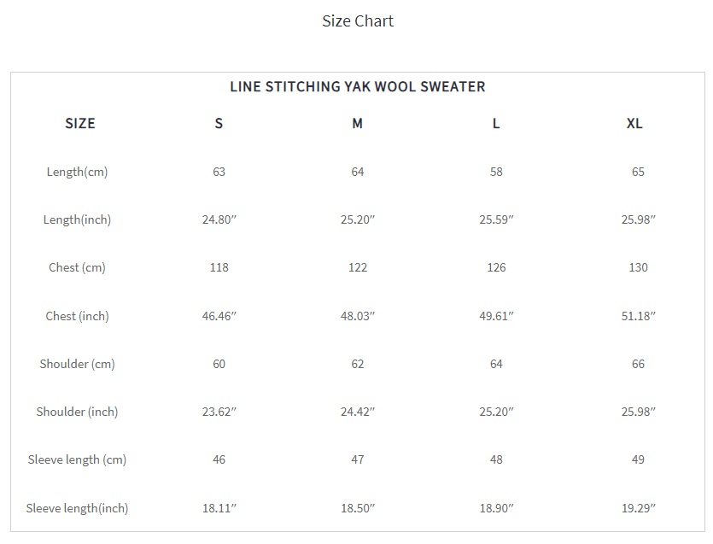713x544 pixels.
Task: Click the Chest (cm) row label
Action: tap(77, 267)
